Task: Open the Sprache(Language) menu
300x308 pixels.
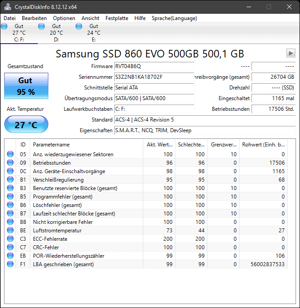Action: (x=174, y=18)
